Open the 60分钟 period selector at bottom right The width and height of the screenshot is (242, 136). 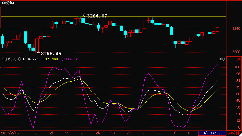[234, 133]
